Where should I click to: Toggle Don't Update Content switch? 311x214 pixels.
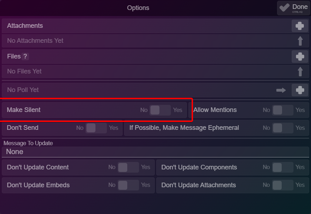point(128,167)
